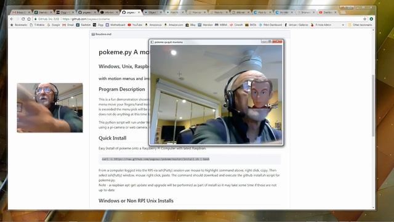Screen dimensions: 394x222
Task: Open the MBNA bookmark
Action: coord(221,25)
